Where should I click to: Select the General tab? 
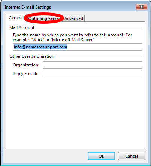coord(16,18)
